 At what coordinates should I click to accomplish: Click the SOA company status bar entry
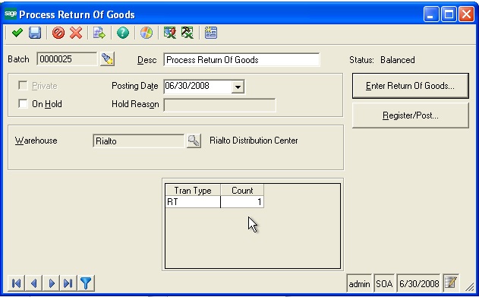pos(384,283)
